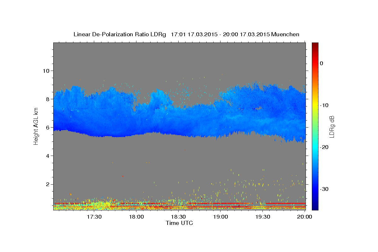Click the height tick label 10
The height and width of the screenshot is (252, 378).
coord(46,71)
